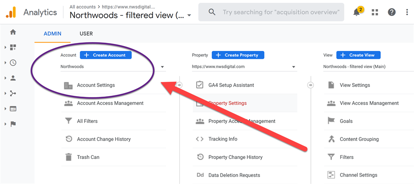
Task: Click the Goals flag icon
Action: pyautogui.click(x=331, y=121)
